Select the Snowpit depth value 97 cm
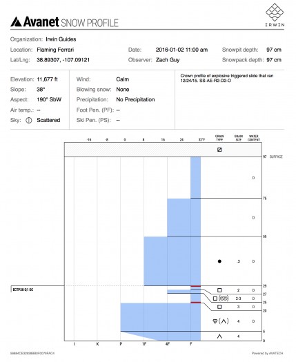 274,50
